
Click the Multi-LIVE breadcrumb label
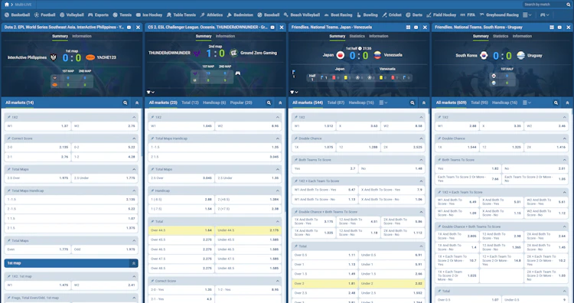23,5
